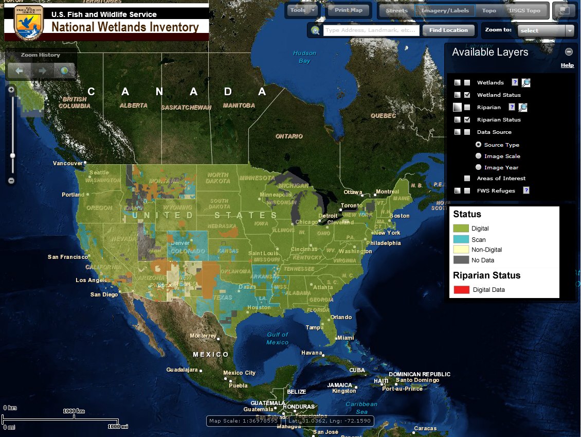Open the Help link
Screen dimensions: 581x437
[567, 65]
